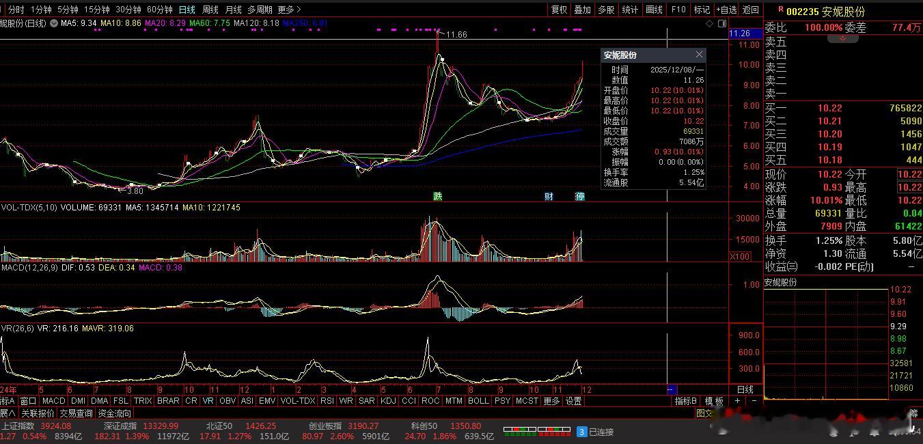Toggle the side panel layout icon
The image size is (923, 444).
723,23
